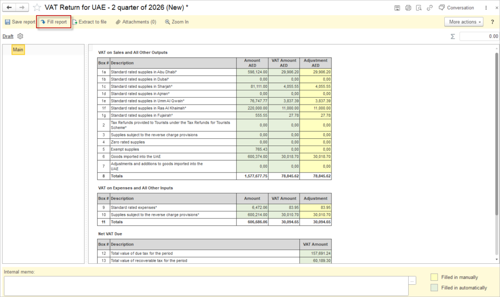Open Attachments (0)

click(x=136, y=21)
